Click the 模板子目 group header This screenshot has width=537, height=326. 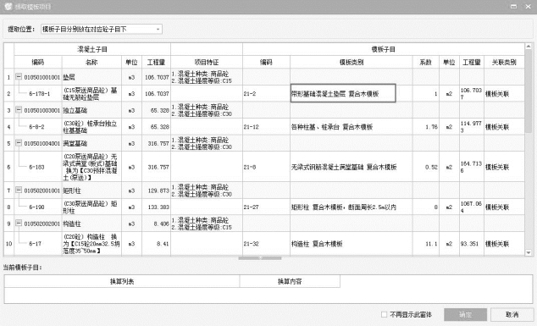(x=383, y=49)
